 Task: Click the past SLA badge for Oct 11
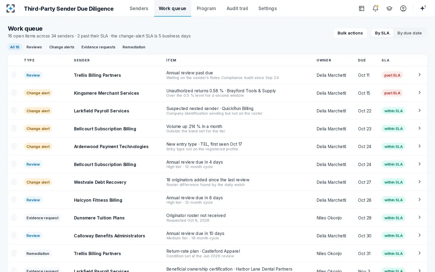392,75
